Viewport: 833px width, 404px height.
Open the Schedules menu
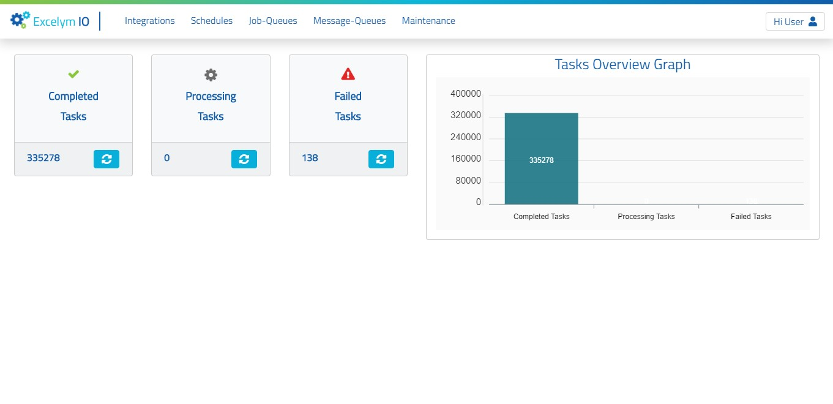[212, 21]
